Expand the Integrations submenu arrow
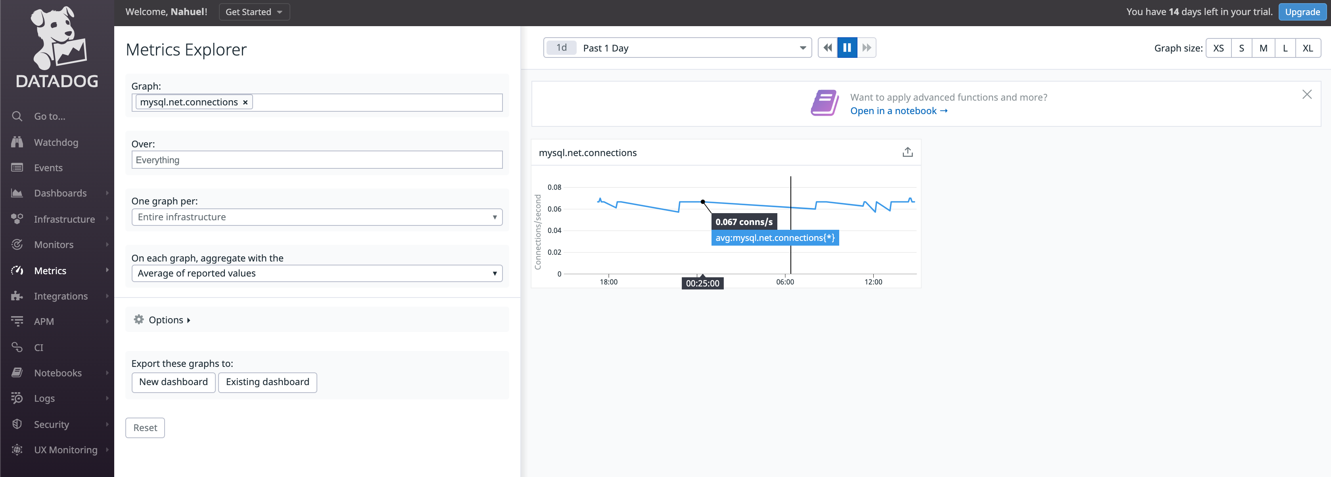1331x477 pixels. click(107, 296)
